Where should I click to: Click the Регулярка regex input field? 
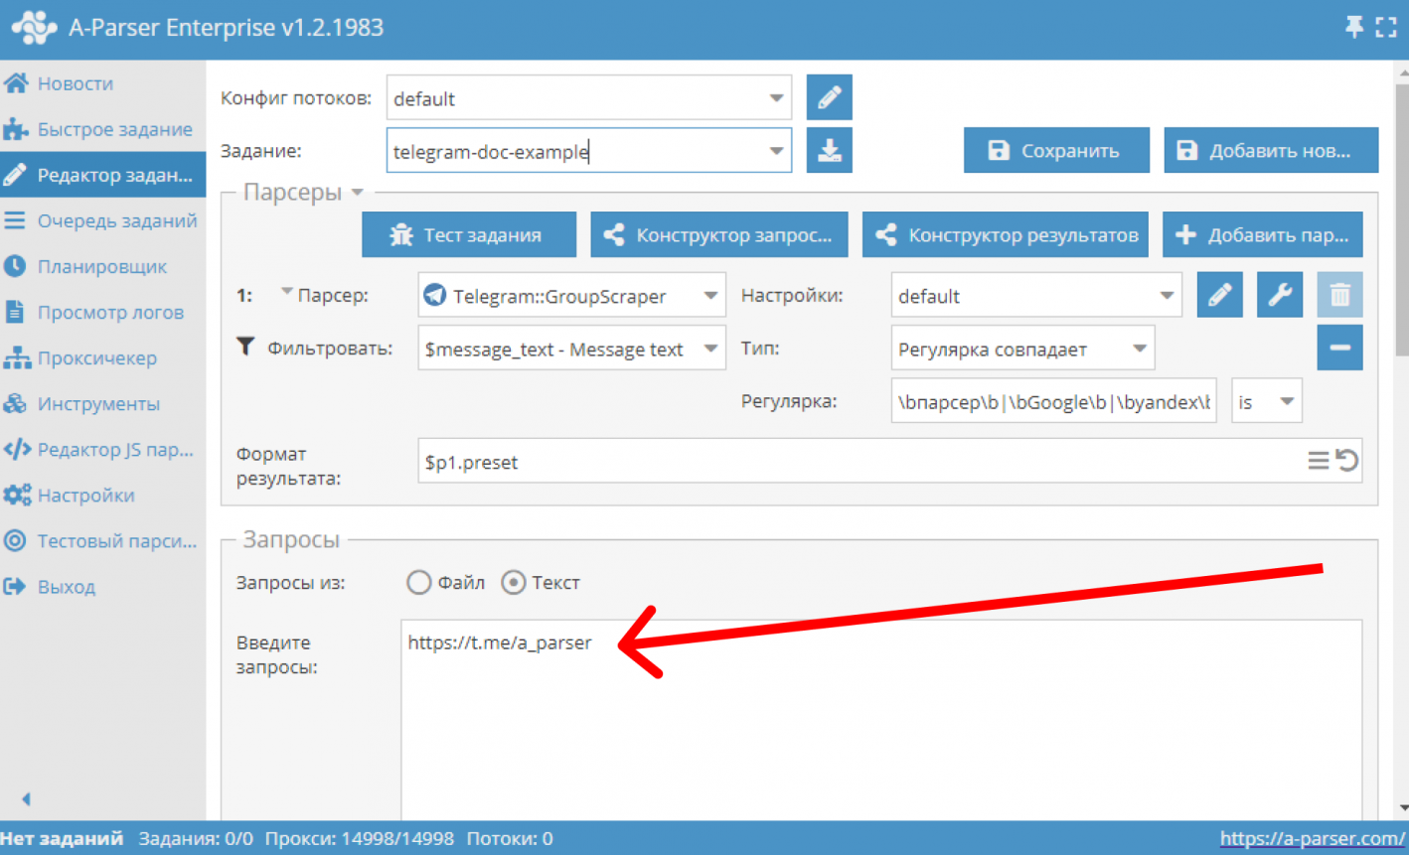coord(1053,401)
